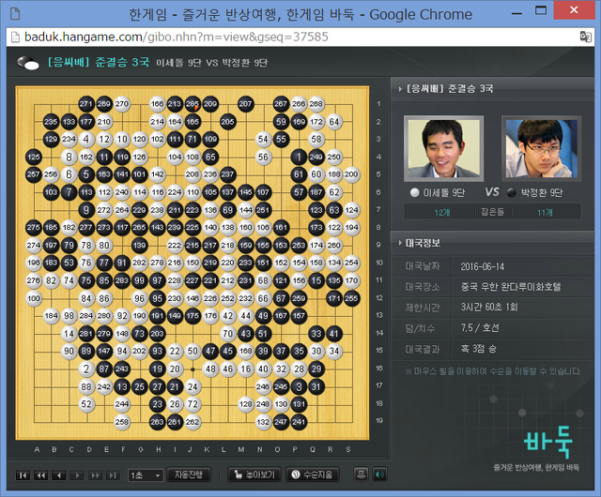Screen dimensions: 601x497
Task: Click the result 흑 3점 승
Action: click(x=478, y=349)
